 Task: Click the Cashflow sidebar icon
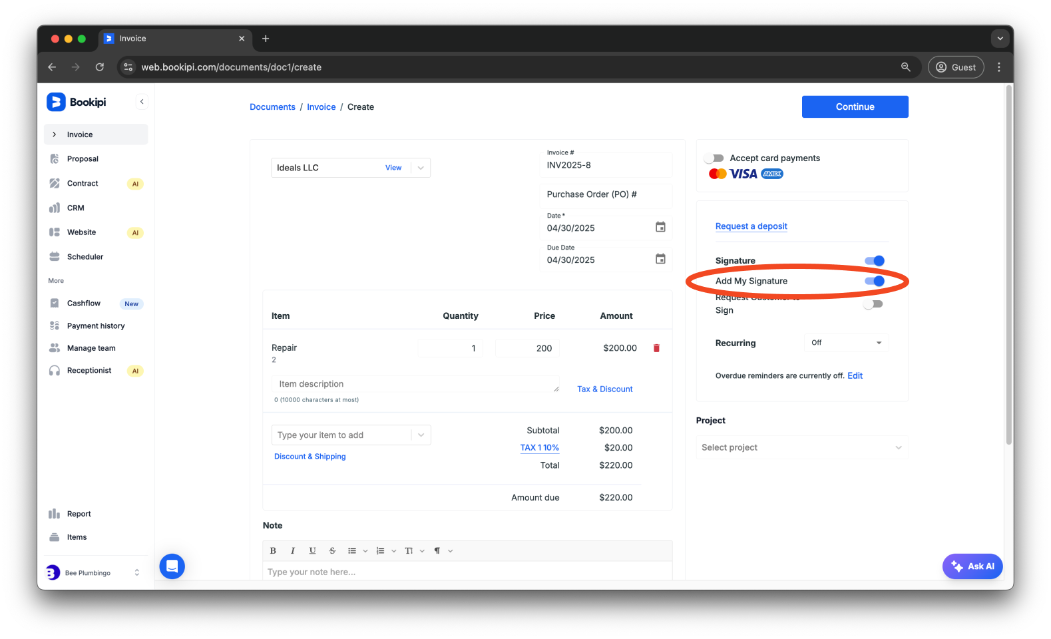pos(55,303)
